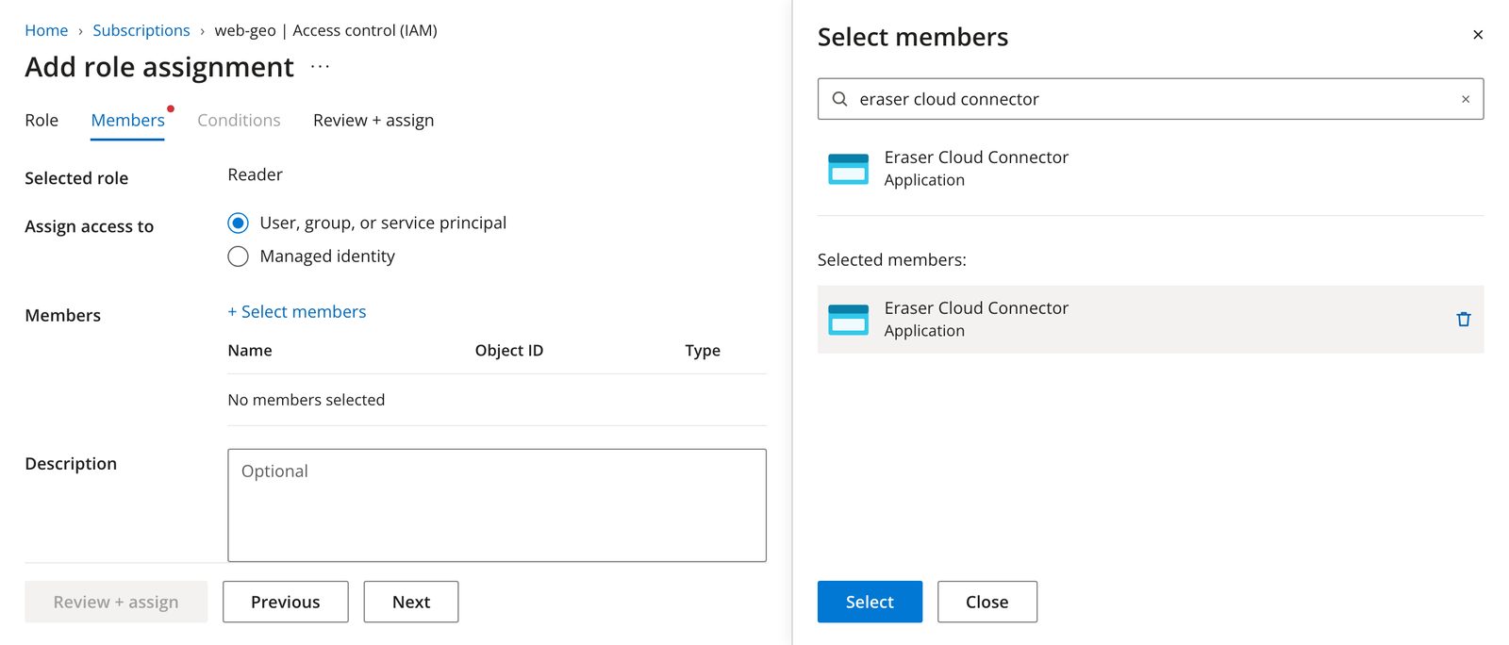Click the Reader selected role value
1509x645 pixels.
256,175
